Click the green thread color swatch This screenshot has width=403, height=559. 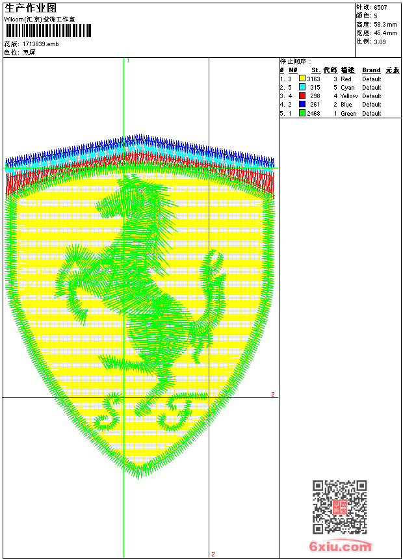click(x=302, y=113)
